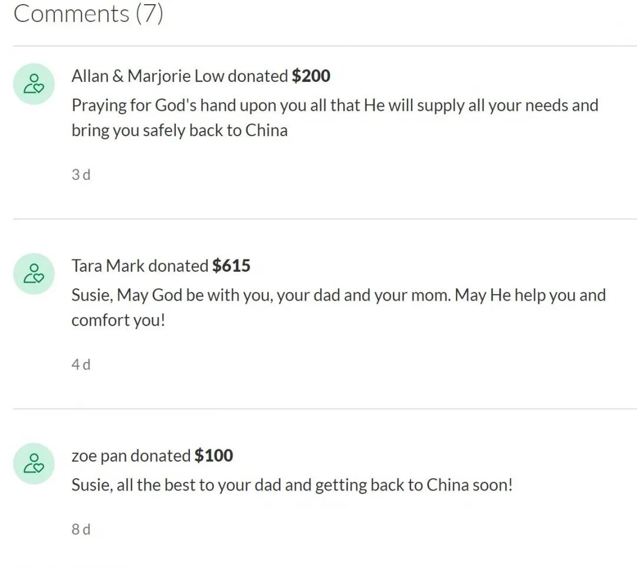Click the $615 donation amount
The image size is (637, 569).
coord(232,266)
